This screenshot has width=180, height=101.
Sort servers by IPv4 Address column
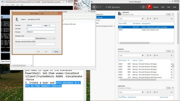(137, 24)
